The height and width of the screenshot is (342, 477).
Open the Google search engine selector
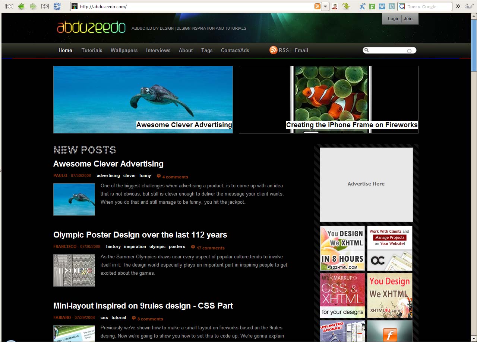(402, 6)
